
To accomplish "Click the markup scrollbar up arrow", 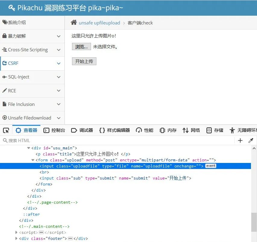I will coord(254,148).
